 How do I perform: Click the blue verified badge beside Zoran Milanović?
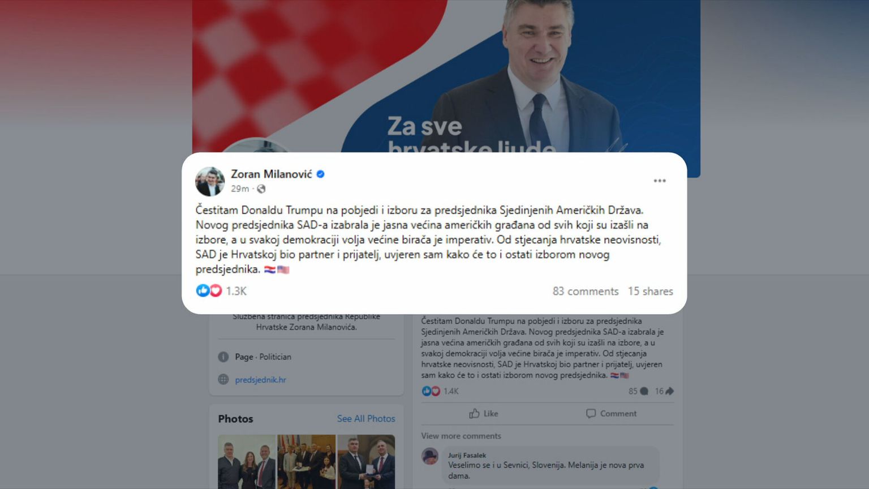320,174
